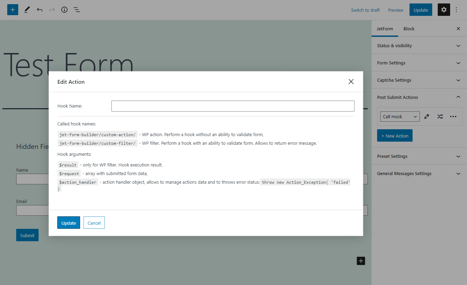
Task: Open the Details info icon
Action: [x=64, y=10]
